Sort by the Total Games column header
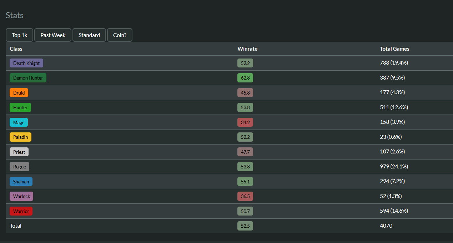This screenshot has height=243, width=453. (x=394, y=49)
